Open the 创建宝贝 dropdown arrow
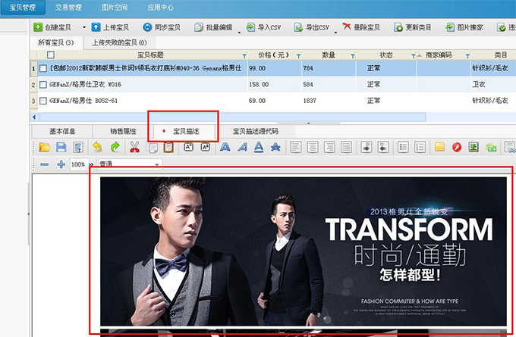The image size is (516, 337). tap(83, 27)
